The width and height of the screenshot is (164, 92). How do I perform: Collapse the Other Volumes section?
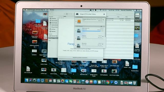pos(101,26)
